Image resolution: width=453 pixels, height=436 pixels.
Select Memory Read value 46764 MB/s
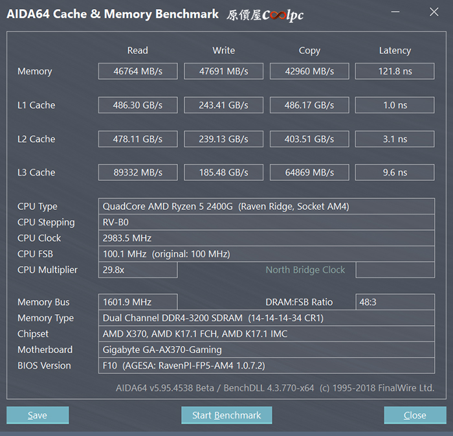(138, 71)
